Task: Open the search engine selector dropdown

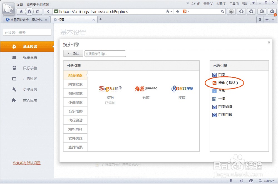Action: click(x=186, y=11)
